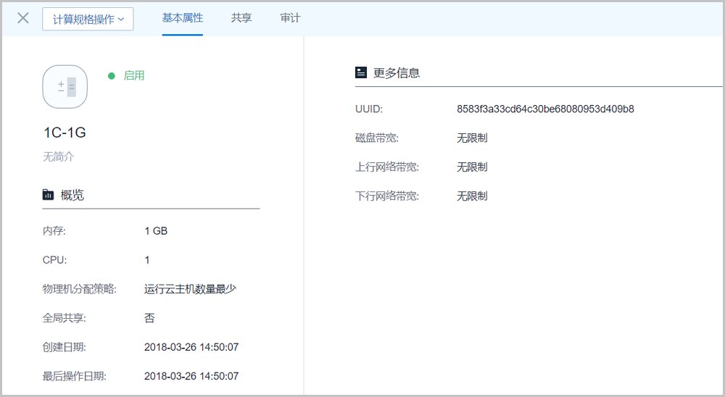Viewport: 725px width, 397px height.
Task: Click the 上行网络带宽 label
Action: coord(387,167)
